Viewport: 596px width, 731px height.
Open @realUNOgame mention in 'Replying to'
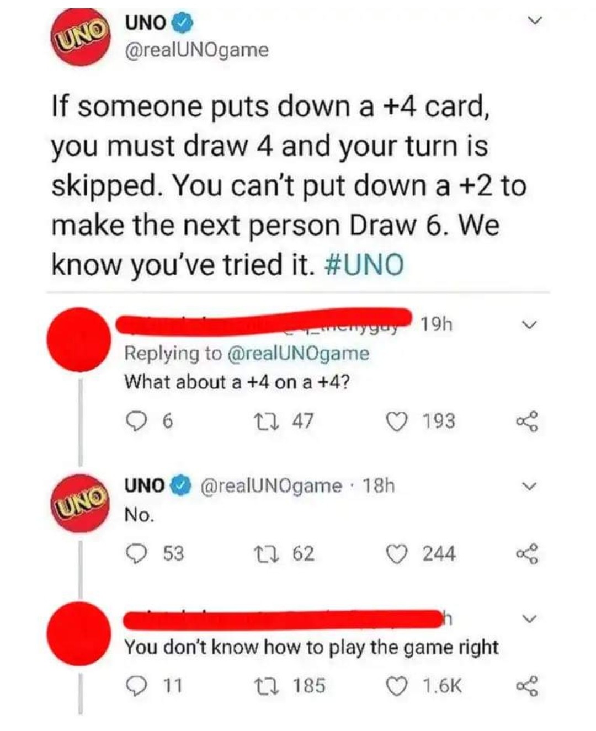click(x=299, y=353)
